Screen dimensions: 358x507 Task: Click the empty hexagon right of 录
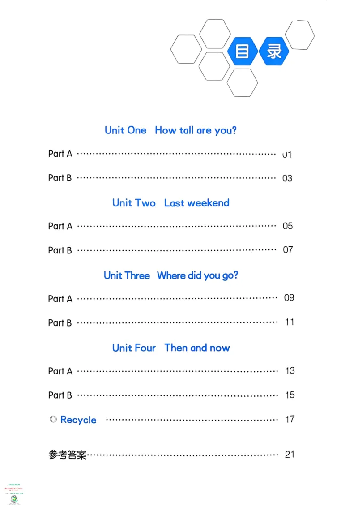point(299,35)
